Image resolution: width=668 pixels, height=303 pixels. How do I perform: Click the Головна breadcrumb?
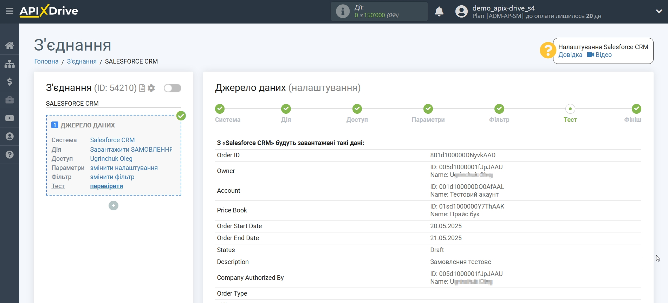click(46, 61)
